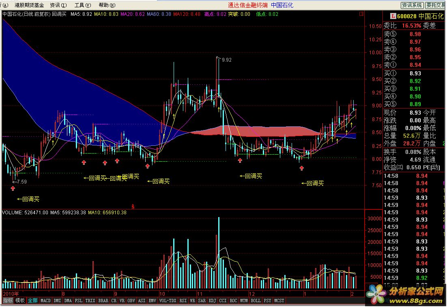Select the CCI indicator tab
Screen dimensions: 447x307
click(223, 301)
